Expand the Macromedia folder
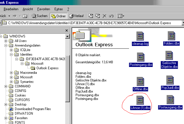 (11, 73)
